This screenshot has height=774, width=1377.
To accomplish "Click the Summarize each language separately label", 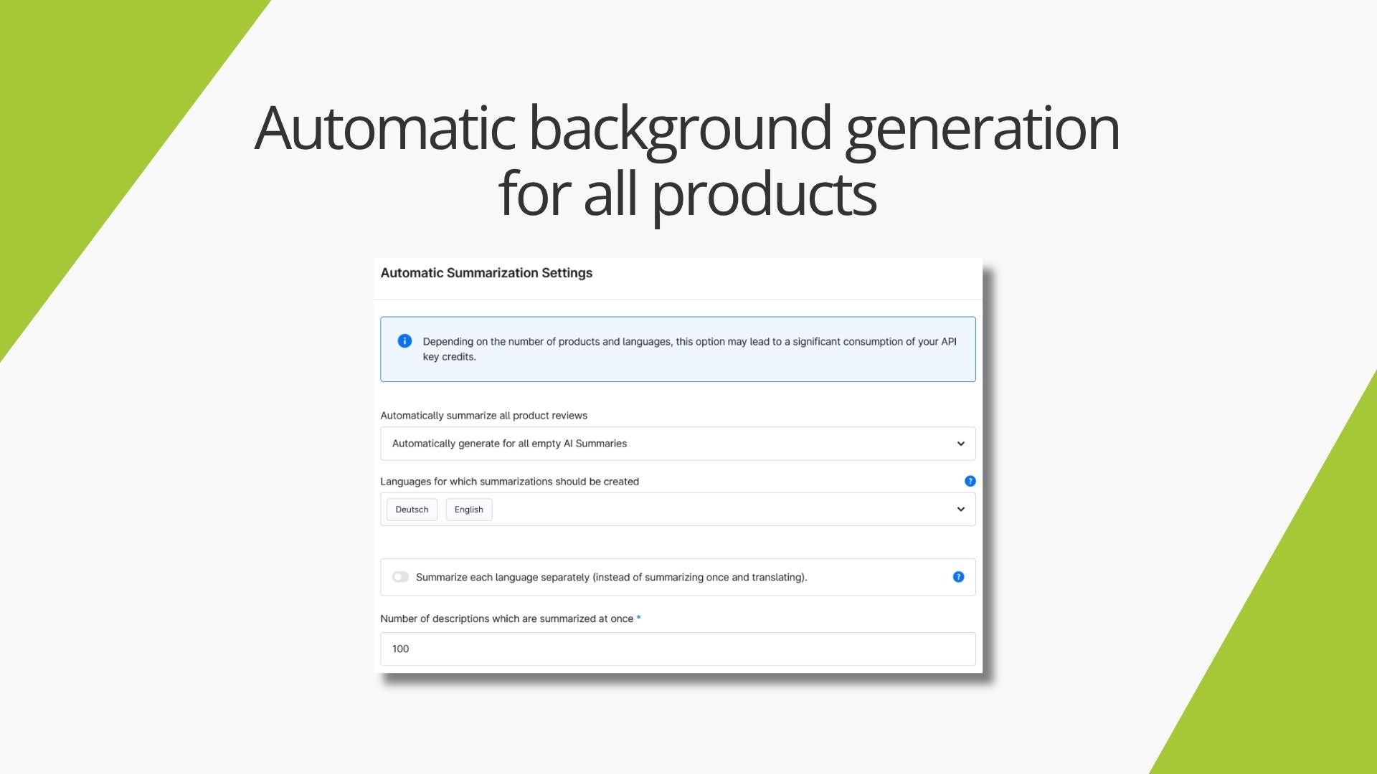I will pos(611,577).
